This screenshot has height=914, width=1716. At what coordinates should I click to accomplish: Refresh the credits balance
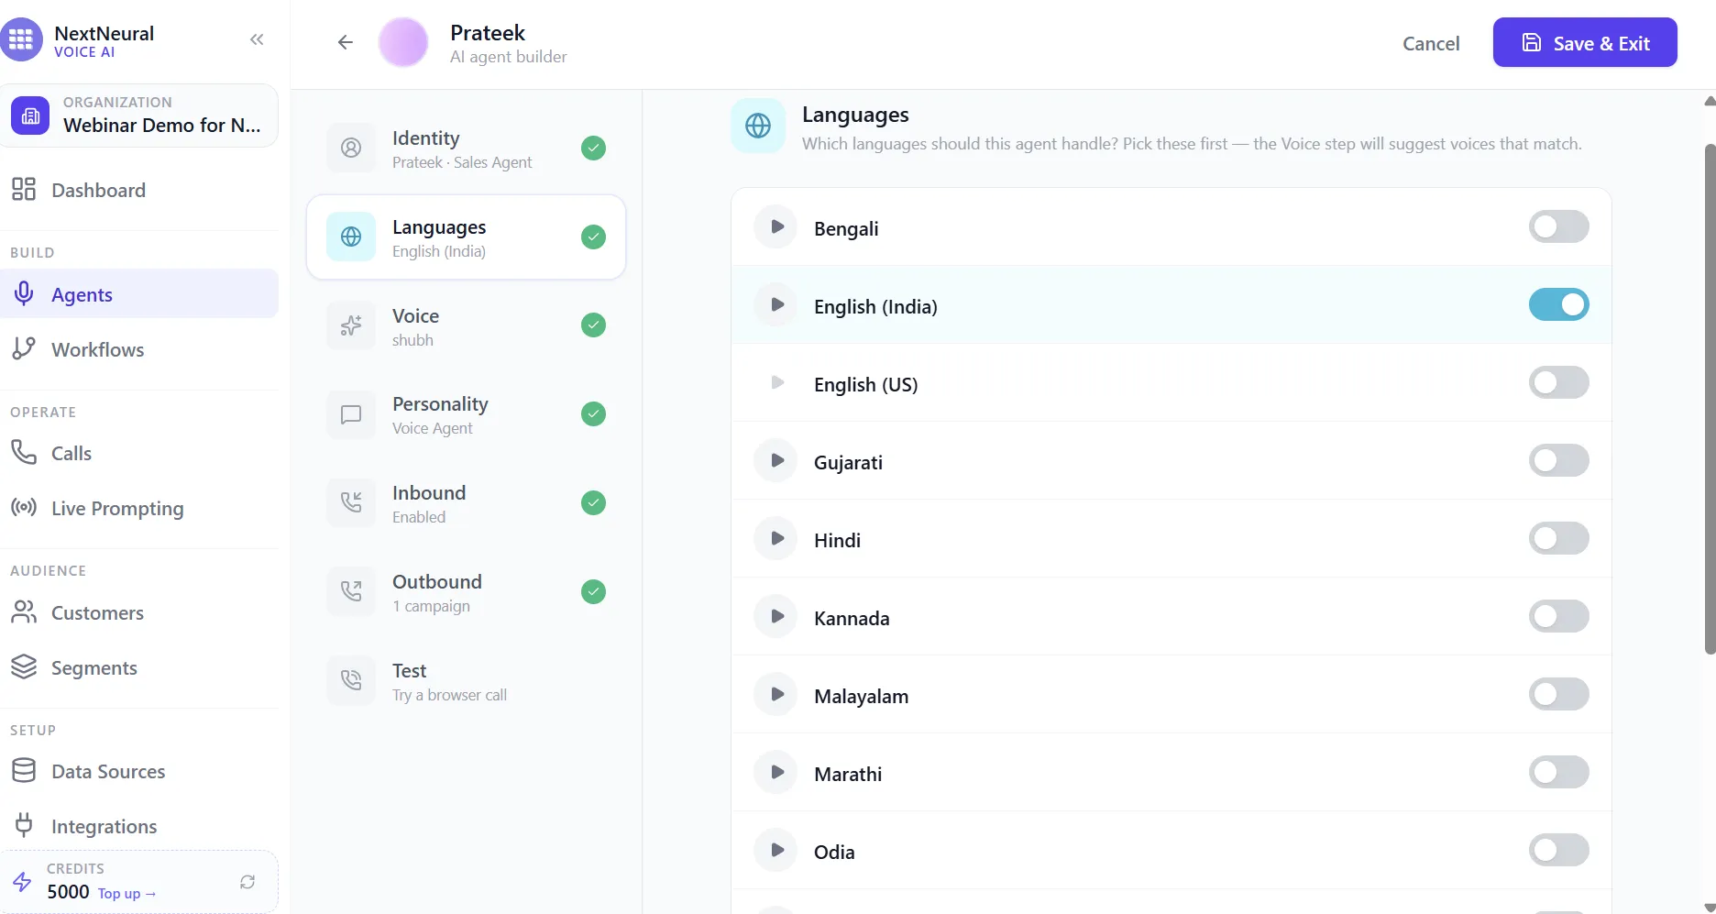[247, 882]
